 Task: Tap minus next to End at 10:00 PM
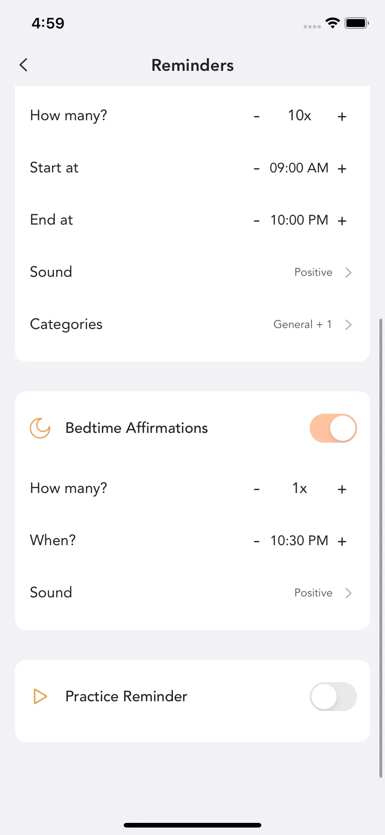pos(257,220)
